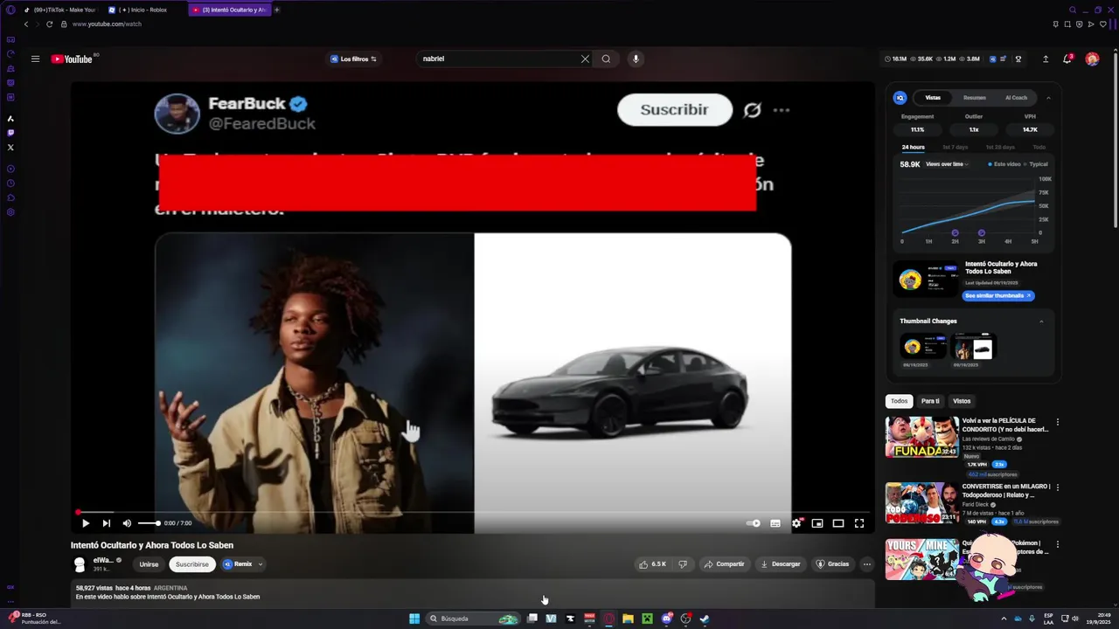This screenshot has width=1119, height=629.
Task: Open the first thumbnail change image
Action: point(921,347)
